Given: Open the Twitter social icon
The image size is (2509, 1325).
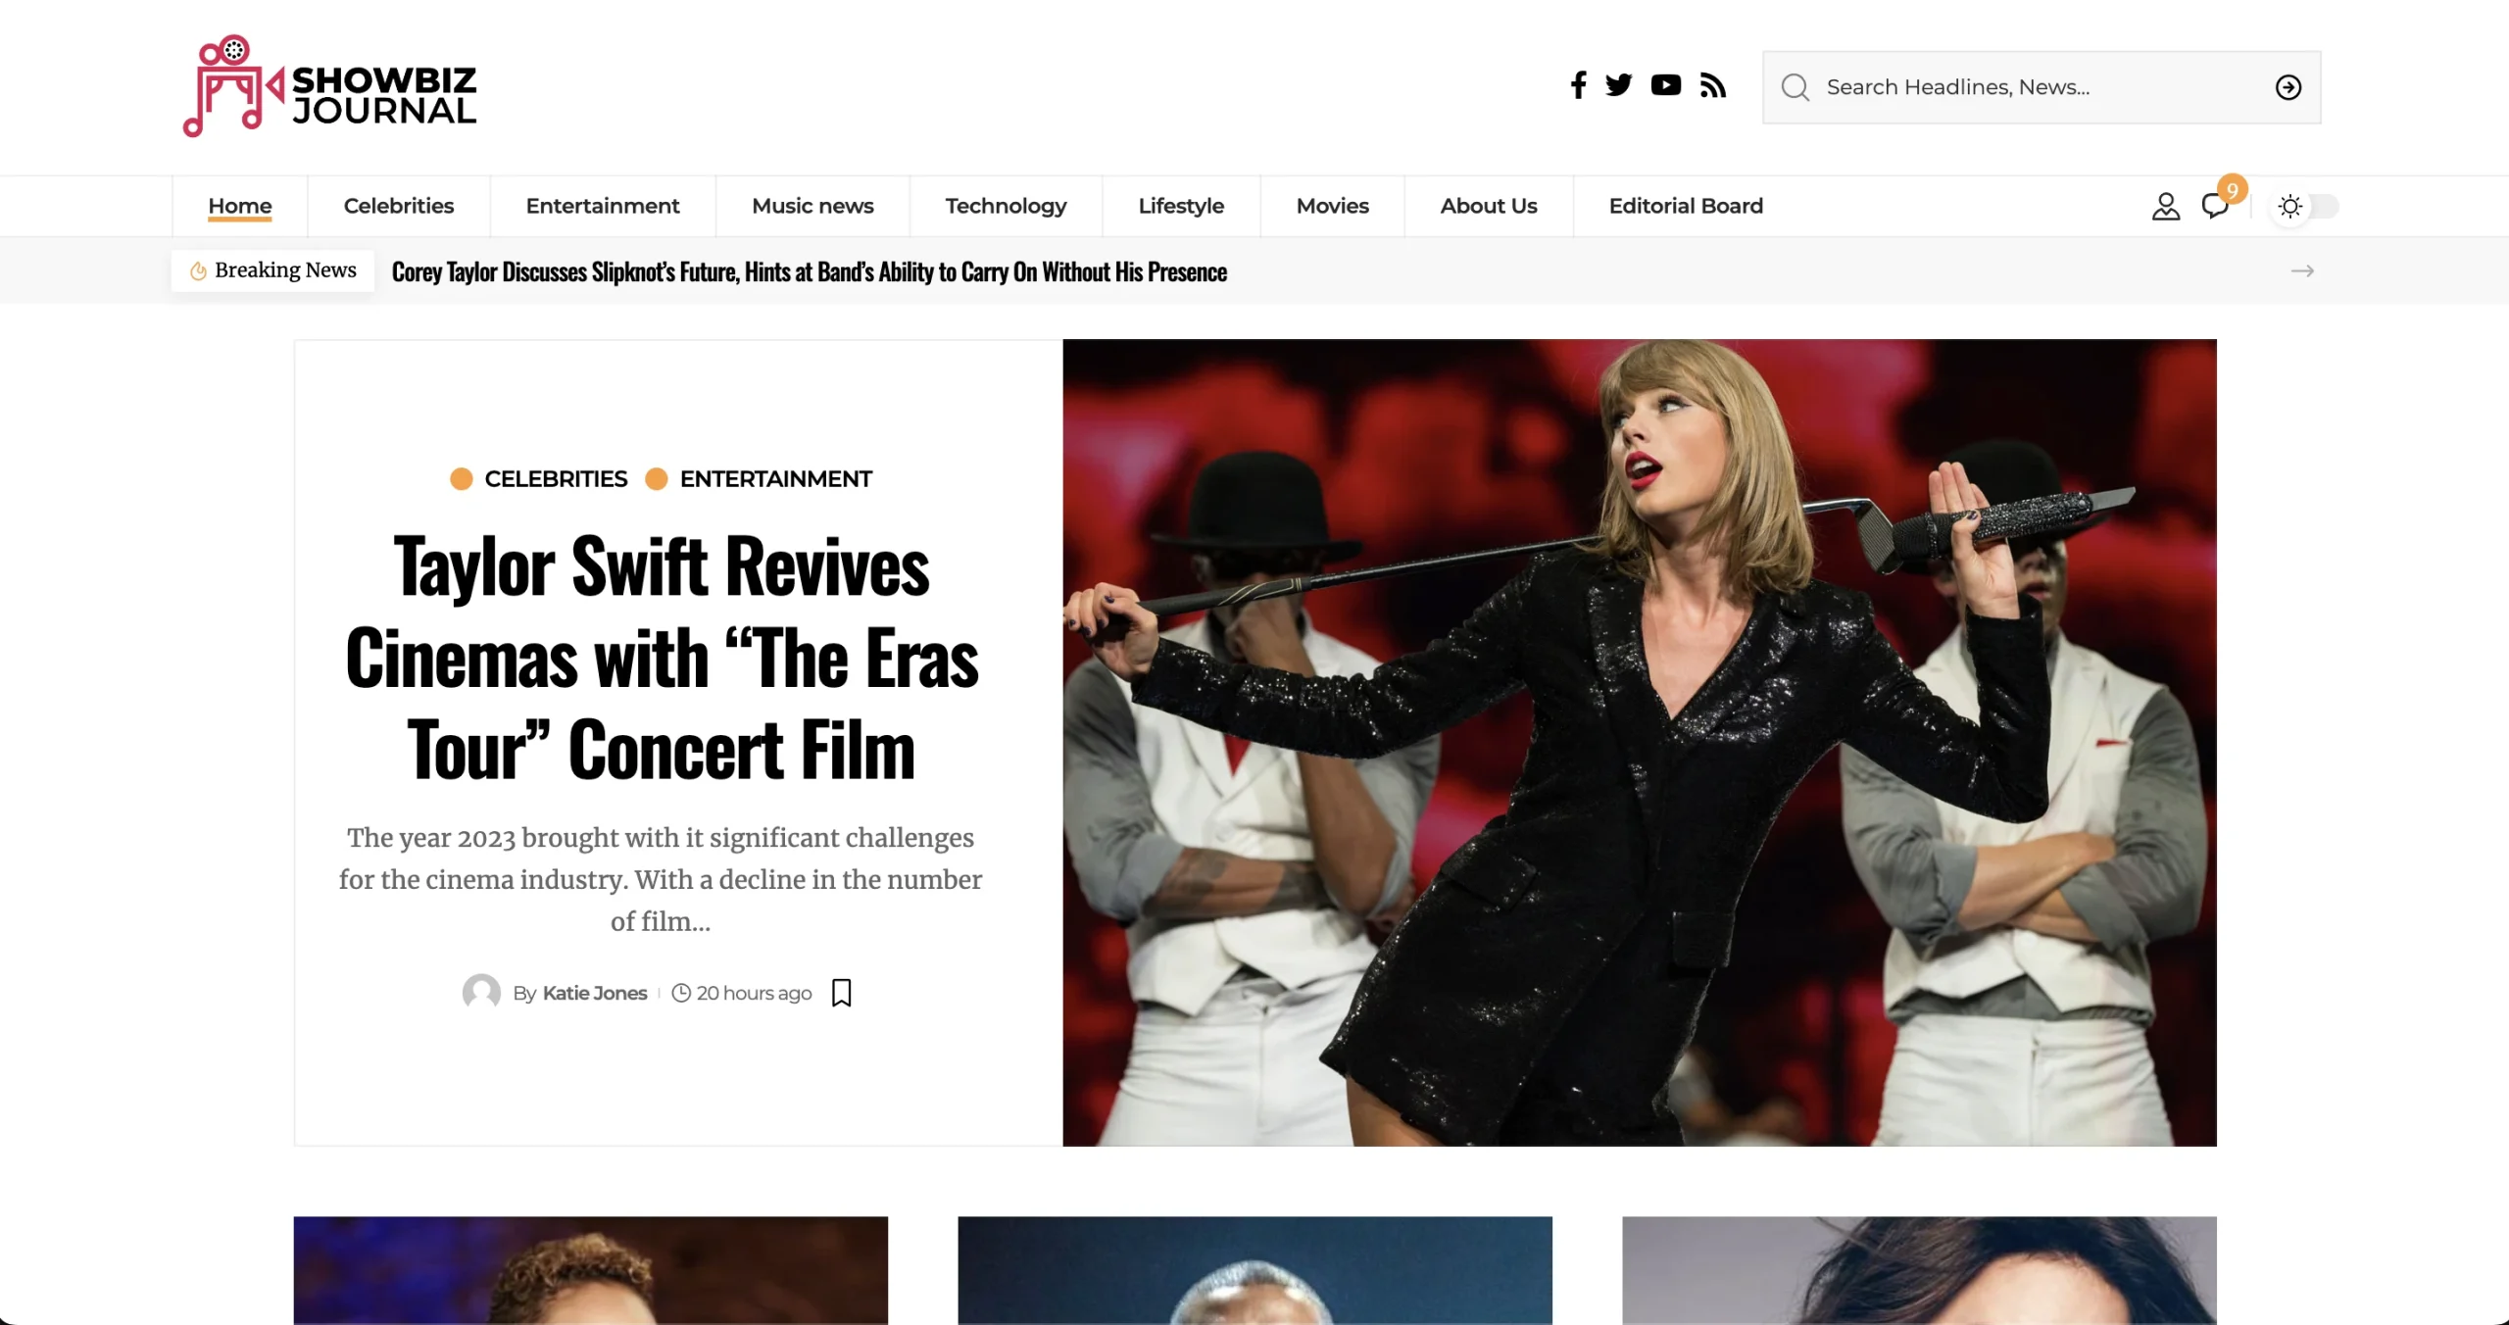Looking at the screenshot, I should pos(1619,86).
